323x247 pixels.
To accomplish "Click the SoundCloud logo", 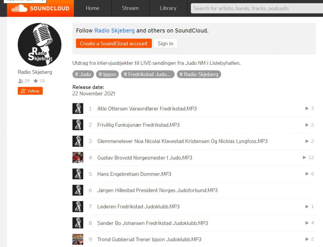I will [x=40, y=9].
